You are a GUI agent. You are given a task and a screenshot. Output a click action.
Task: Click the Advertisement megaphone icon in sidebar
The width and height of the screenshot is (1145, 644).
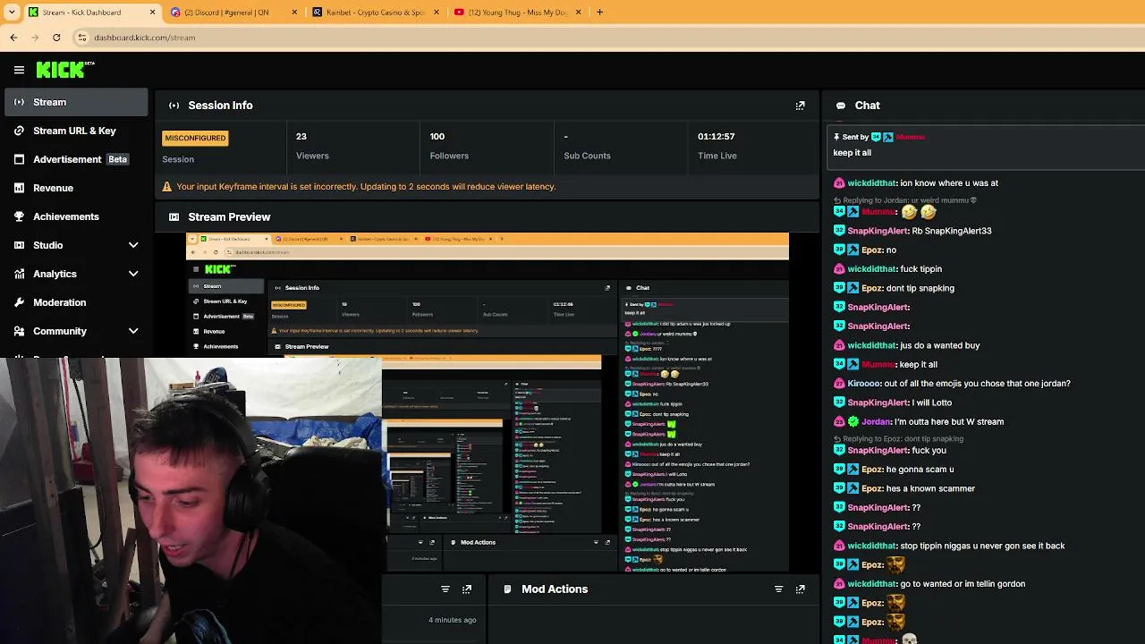point(19,159)
